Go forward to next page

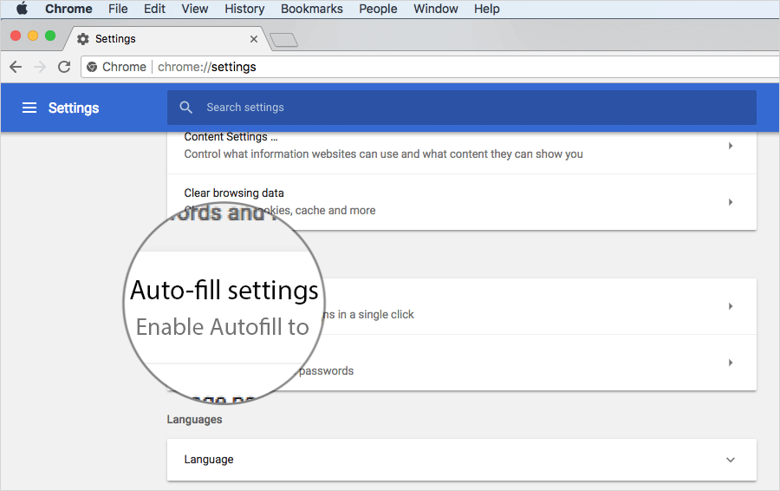(x=40, y=67)
